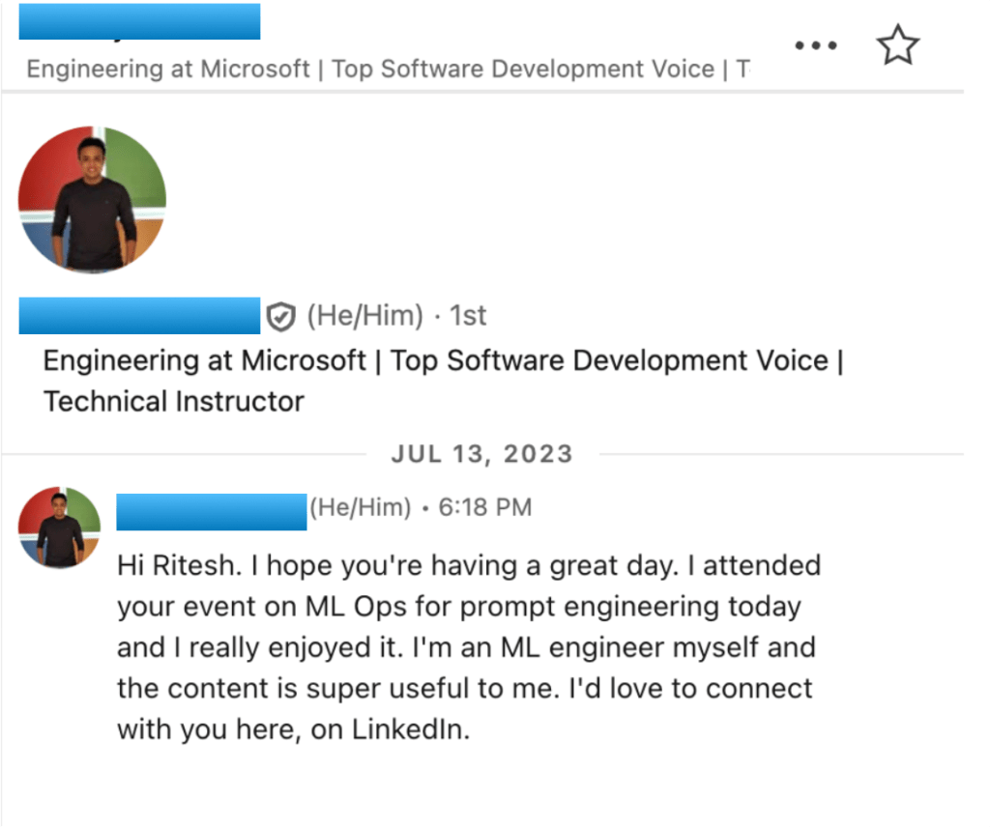990x827 pixels.
Task: Star this conversation with the star icon
Action: pyautogui.click(x=897, y=45)
